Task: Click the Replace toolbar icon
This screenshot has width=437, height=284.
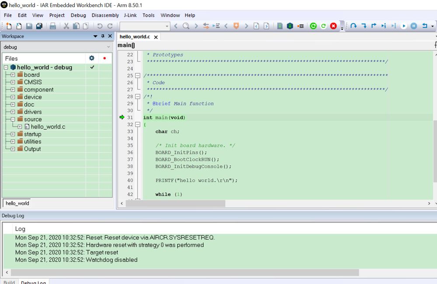Action: [206, 26]
